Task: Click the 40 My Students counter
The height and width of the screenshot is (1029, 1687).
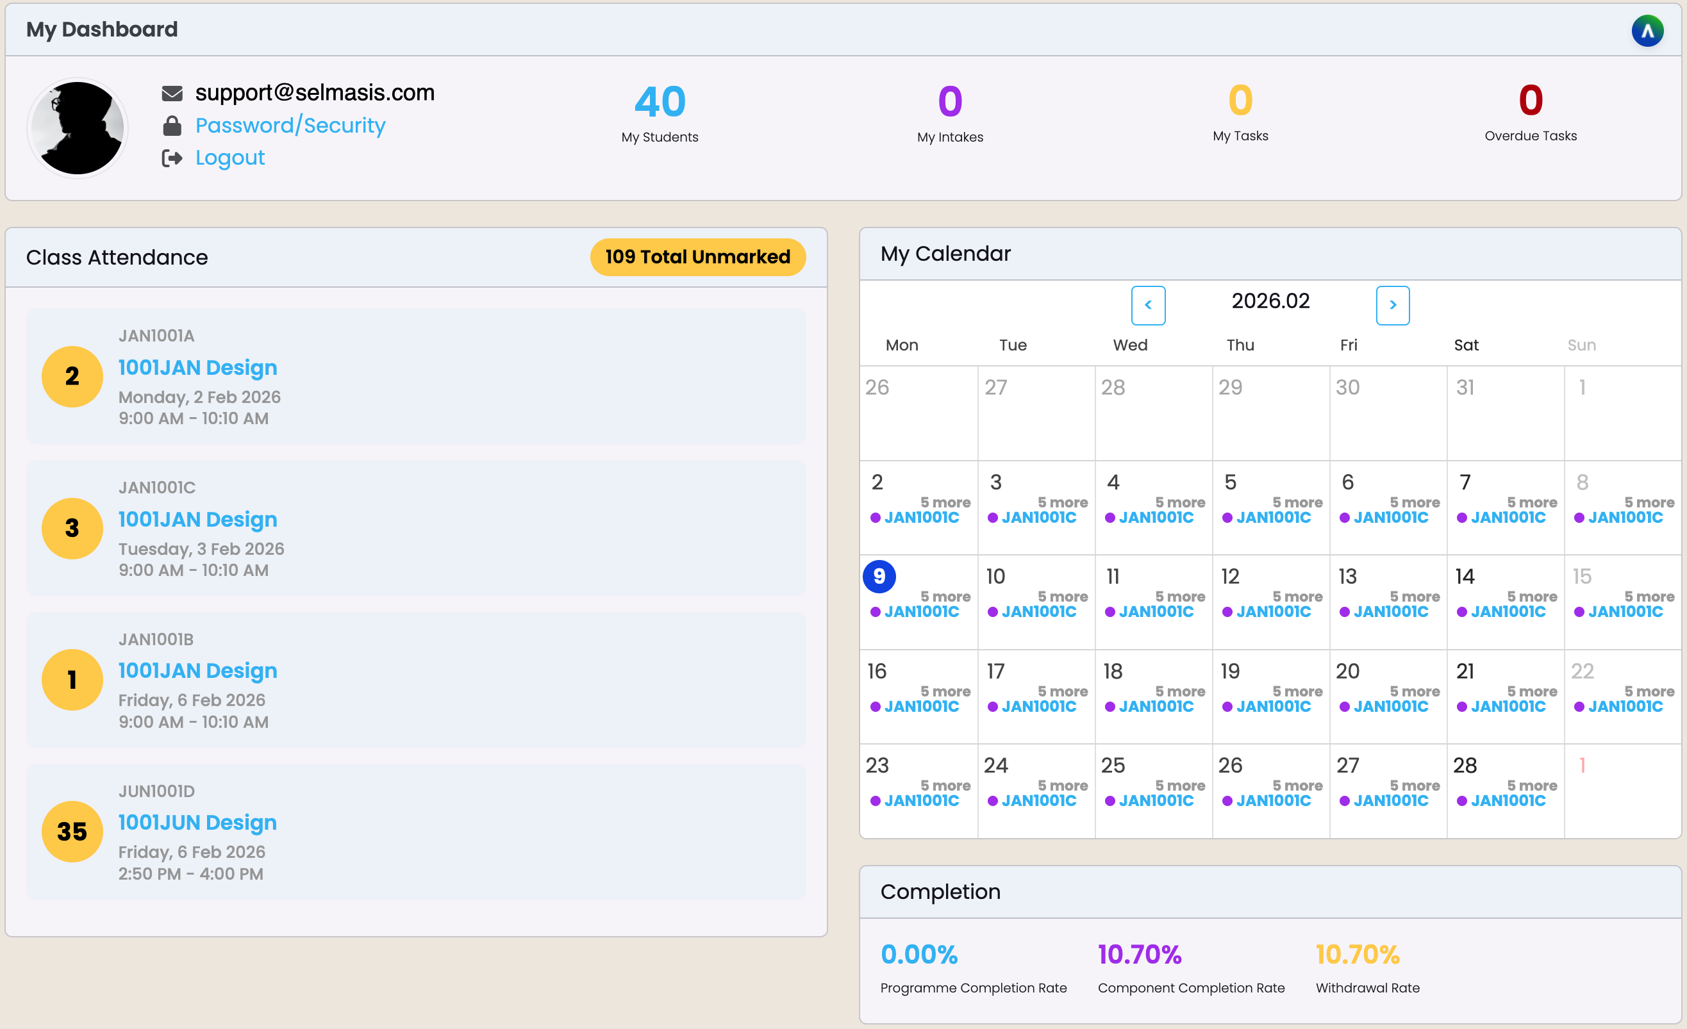Action: click(660, 101)
